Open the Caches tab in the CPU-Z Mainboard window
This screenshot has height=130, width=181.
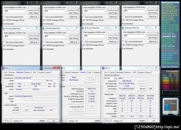coord(12,73)
